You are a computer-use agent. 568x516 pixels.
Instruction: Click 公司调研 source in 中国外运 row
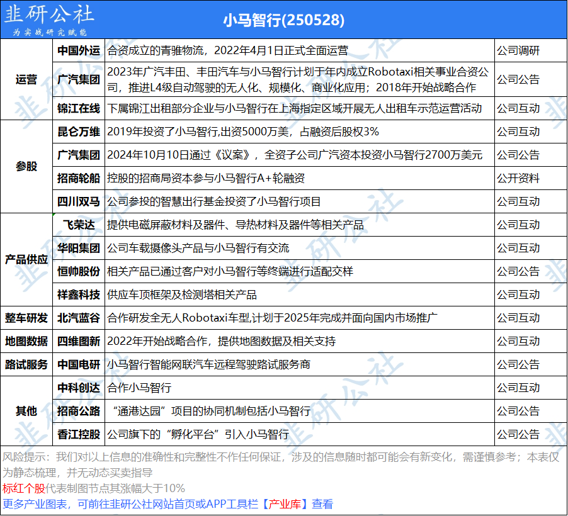(x=518, y=50)
